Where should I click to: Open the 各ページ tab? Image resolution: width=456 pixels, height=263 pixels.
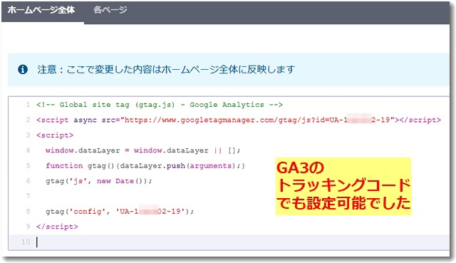coord(110,10)
